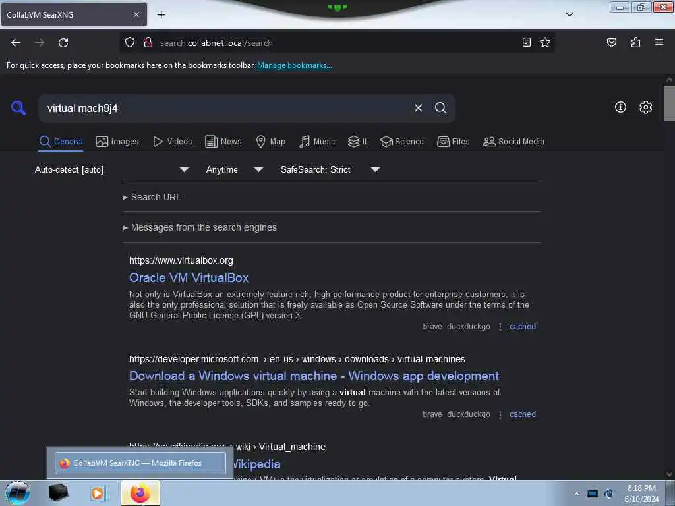Clear the search query with the X

tap(418, 108)
